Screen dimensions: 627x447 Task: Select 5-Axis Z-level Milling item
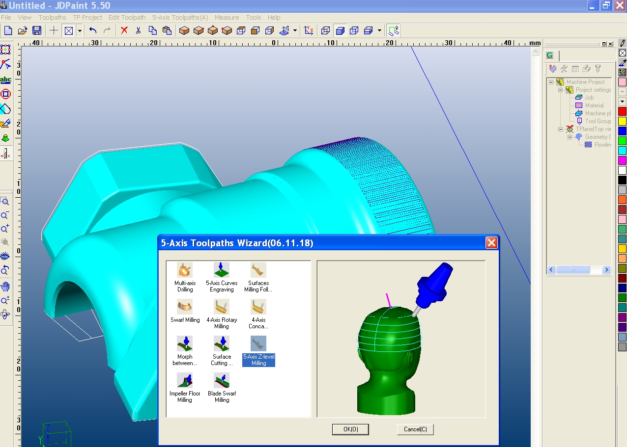tap(258, 351)
